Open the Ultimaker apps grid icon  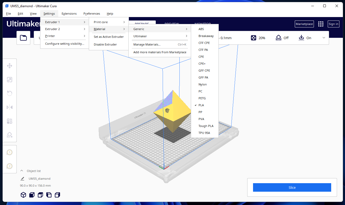321,24
